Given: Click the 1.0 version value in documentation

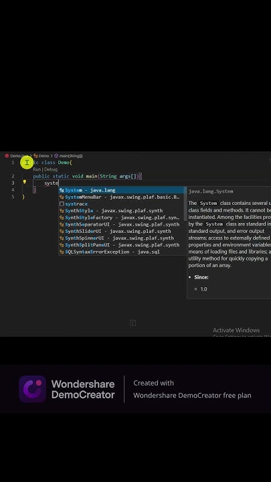Looking at the screenshot, I should pos(203,289).
